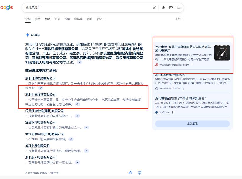This screenshot has width=242, height=179.
Task: Click the microphone voice search icon
Action: [x=163, y=8]
